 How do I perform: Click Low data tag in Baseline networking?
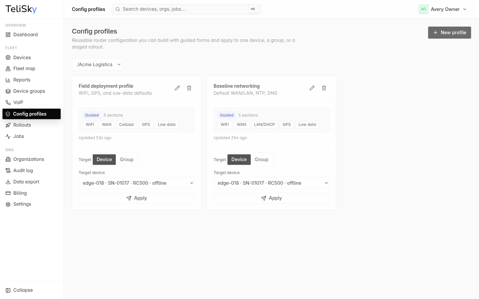click(307, 125)
